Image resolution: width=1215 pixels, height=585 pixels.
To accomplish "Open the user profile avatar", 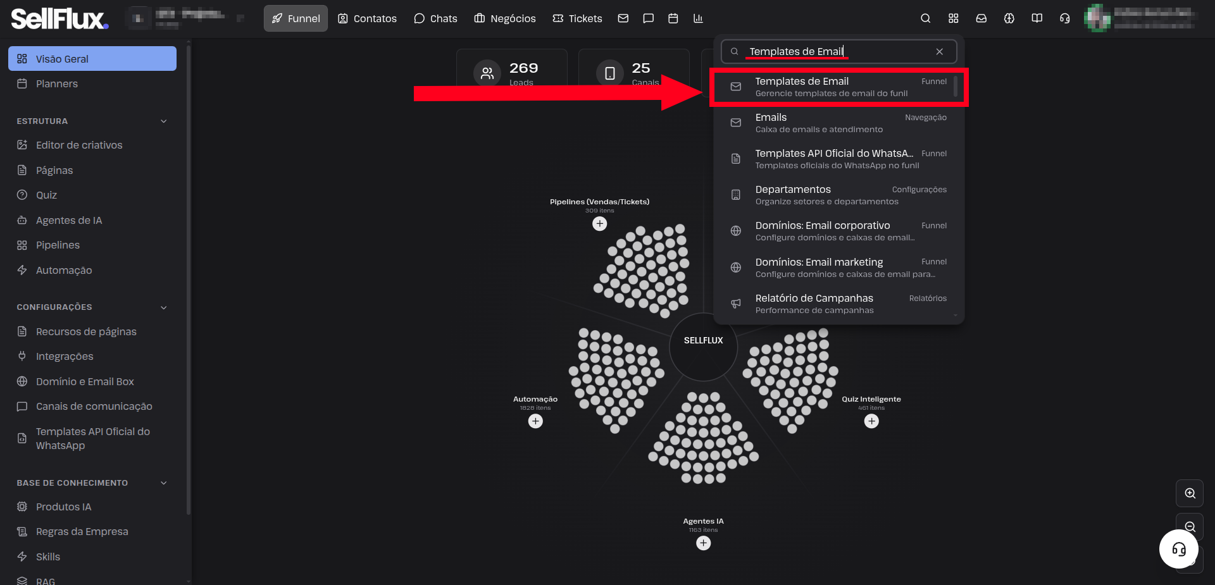I will (1097, 18).
